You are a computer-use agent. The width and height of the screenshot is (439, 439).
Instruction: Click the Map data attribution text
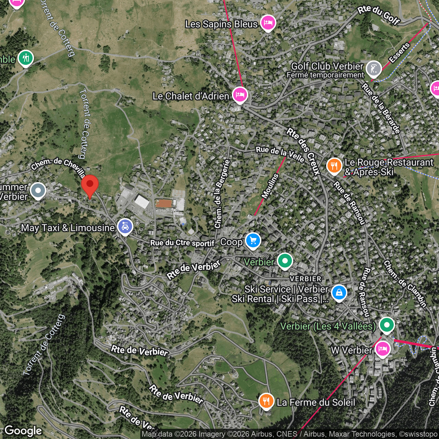(x=289, y=434)
